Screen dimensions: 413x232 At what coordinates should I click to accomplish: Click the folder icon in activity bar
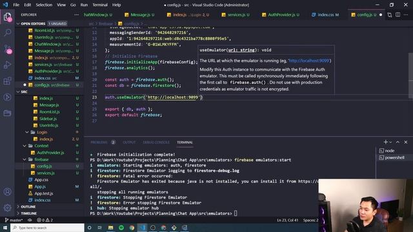pyautogui.click(x=7, y=113)
